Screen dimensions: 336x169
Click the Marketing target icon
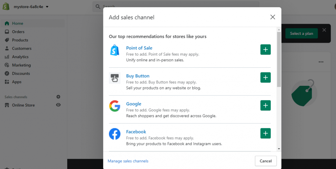(7, 65)
